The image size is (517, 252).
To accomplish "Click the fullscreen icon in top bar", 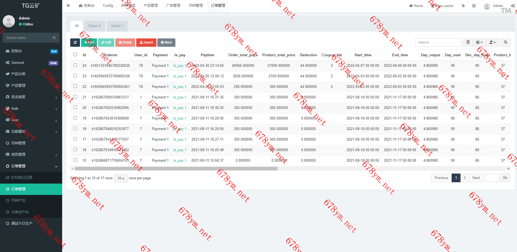I will point(474,6).
